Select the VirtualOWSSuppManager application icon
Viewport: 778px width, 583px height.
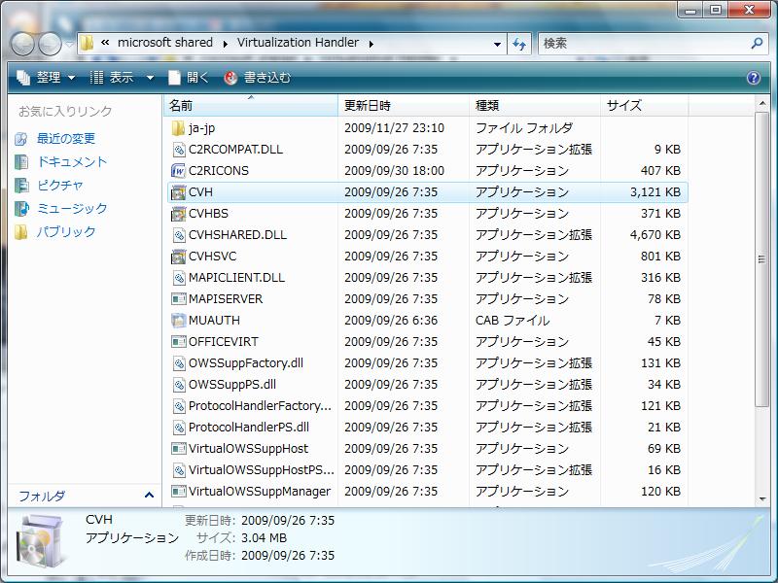coord(178,492)
